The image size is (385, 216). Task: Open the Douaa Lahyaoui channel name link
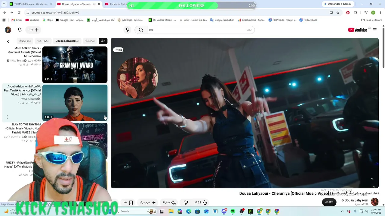(x=356, y=200)
